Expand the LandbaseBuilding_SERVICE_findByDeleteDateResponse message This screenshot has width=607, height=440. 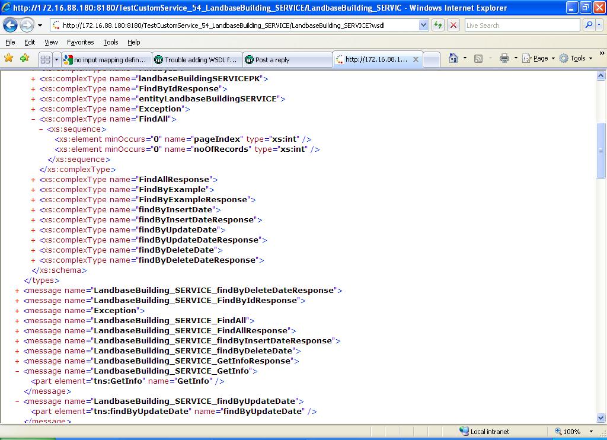(x=17, y=291)
